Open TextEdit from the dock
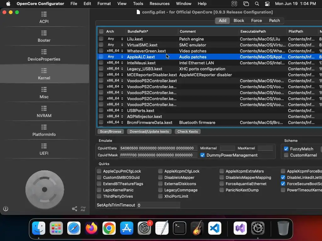322x241 pixels. pyautogui.click(x=162, y=228)
